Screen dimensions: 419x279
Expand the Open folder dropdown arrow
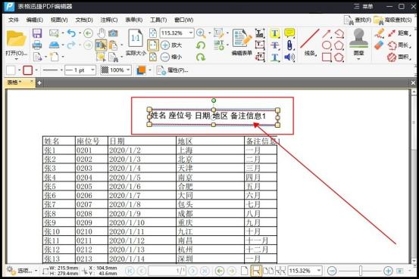16,58
